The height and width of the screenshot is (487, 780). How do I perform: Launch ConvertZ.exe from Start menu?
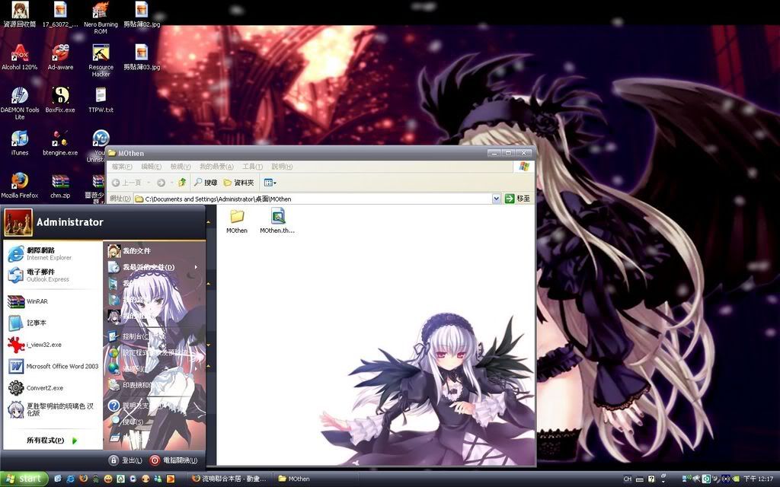(53, 387)
